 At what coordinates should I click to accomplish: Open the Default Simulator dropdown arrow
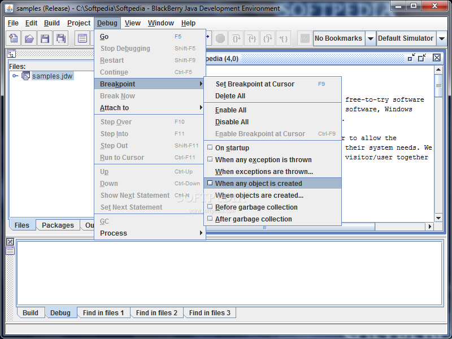click(442, 38)
